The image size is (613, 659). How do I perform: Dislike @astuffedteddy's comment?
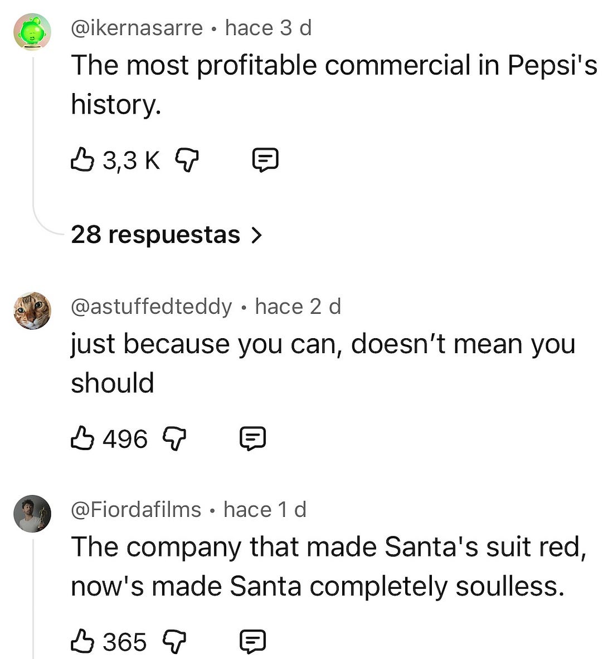pyautogui.click(x=174, y=439)
